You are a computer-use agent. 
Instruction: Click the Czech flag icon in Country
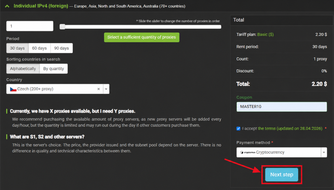pos(13,89)
